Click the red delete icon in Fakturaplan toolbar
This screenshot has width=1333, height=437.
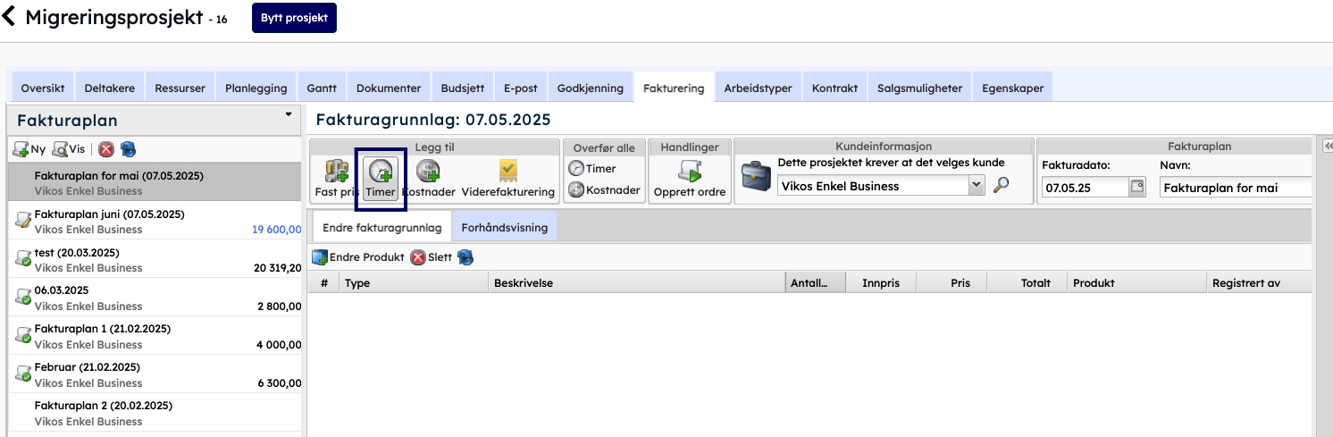pos(106,149)
